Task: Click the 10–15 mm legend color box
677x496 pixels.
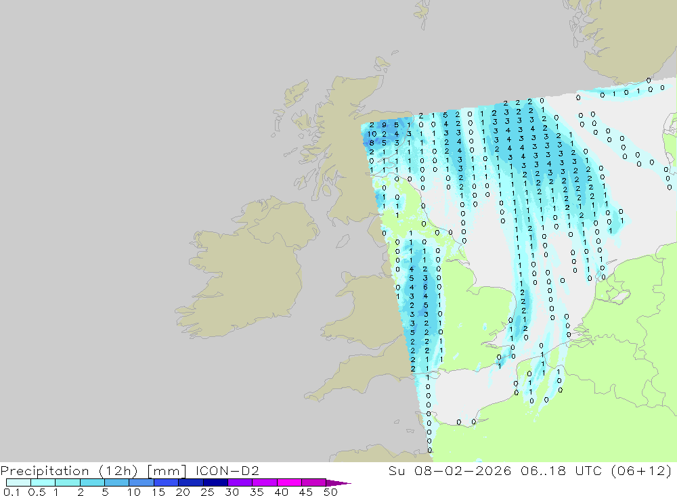Action: click(141, 482)
